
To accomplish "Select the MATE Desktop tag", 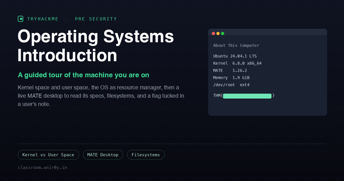I will click(x=103, y=155).
